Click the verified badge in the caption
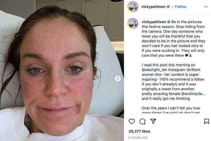This screenshot has height=141, width=211. [169, 22]
